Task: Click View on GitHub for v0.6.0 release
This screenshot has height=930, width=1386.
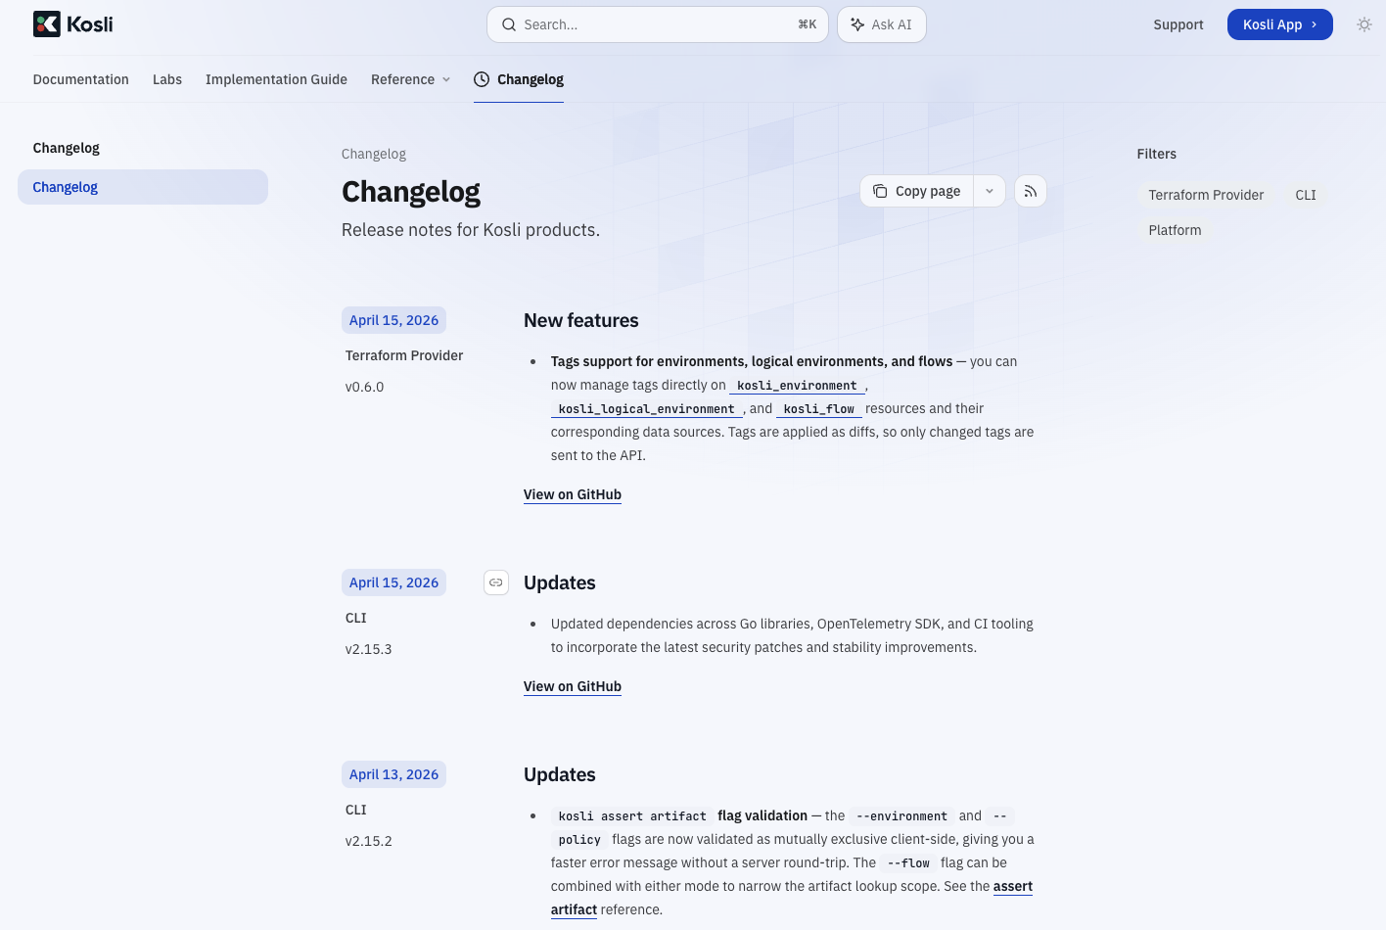Action: (572, 494)
